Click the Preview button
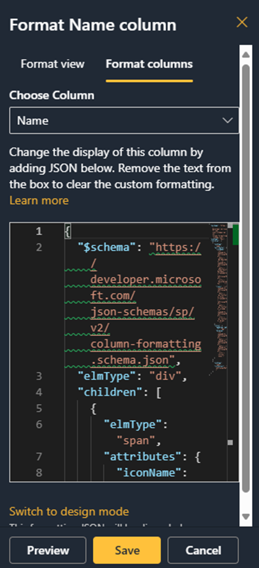The image size is (259, 568). coord(48,550)
